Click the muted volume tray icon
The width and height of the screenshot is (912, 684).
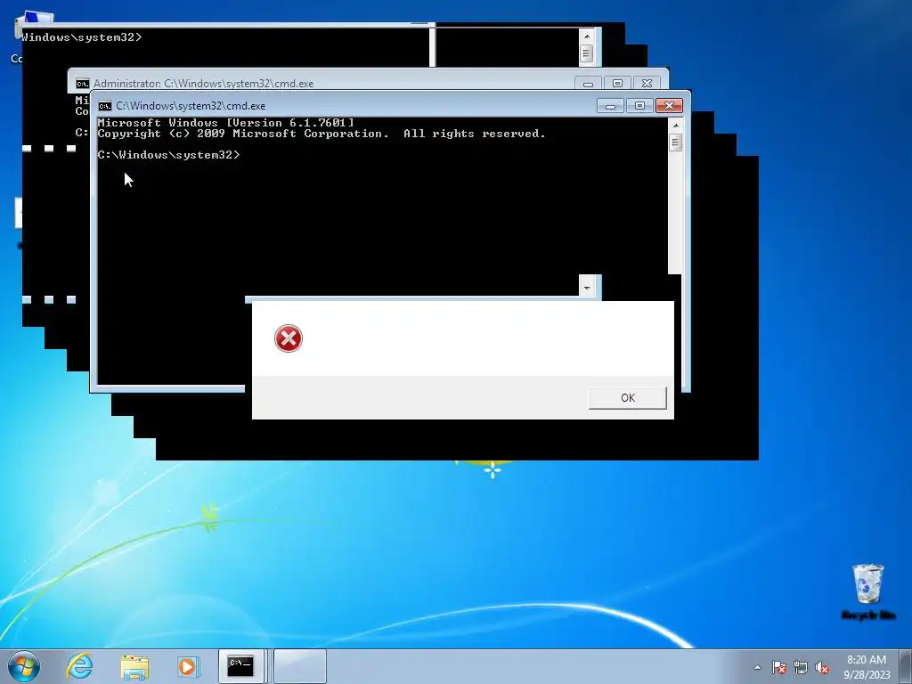point(822,667)
